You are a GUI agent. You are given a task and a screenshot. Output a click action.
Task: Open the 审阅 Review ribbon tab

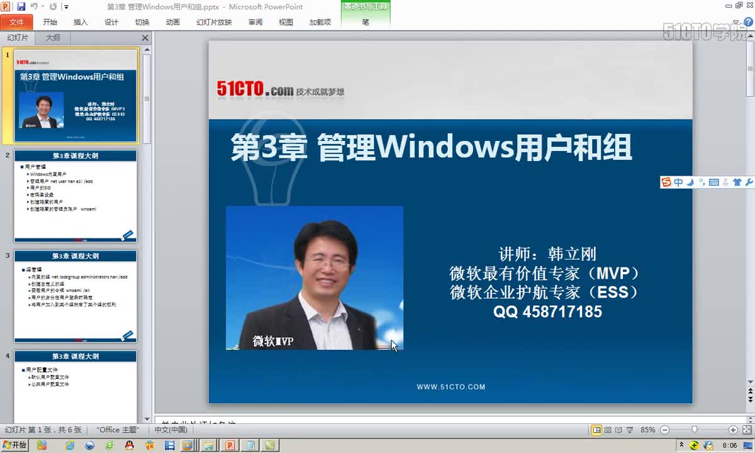tap(255, 22)
